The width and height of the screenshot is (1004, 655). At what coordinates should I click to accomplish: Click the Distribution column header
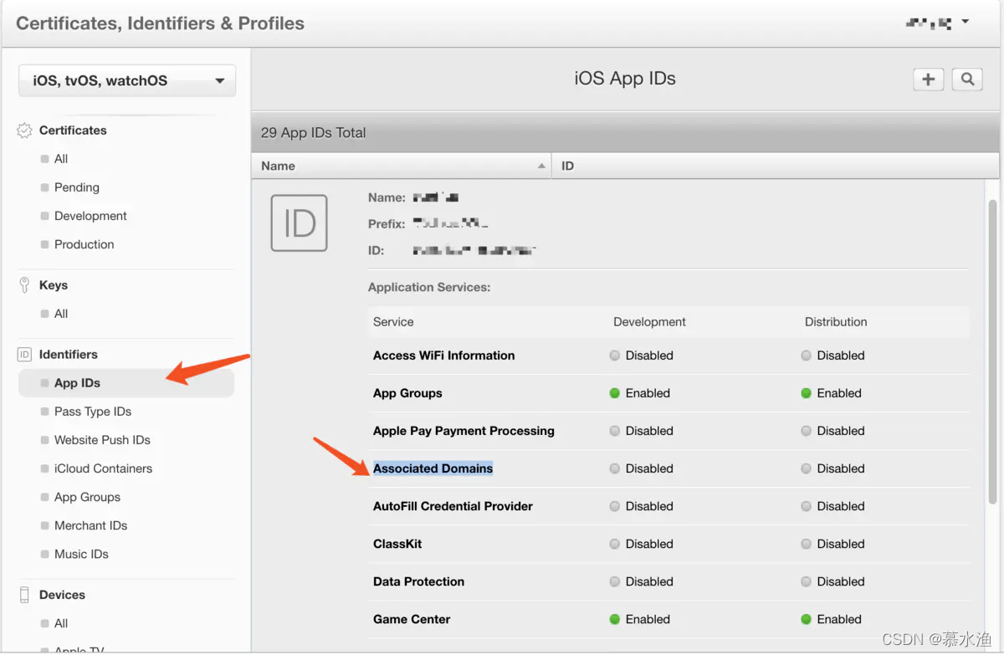836,322
